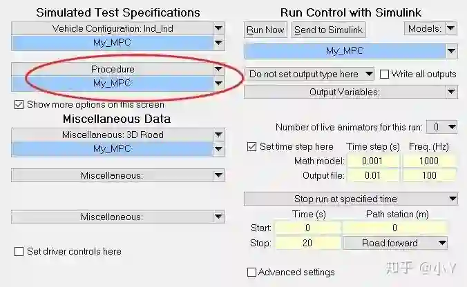Enable Write all outputs checkbox
This screenshot has width=467, height=287.
(385, 74)
